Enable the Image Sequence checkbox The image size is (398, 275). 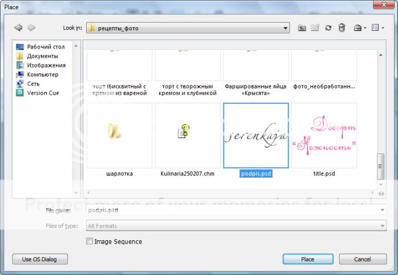pos(90,241)
